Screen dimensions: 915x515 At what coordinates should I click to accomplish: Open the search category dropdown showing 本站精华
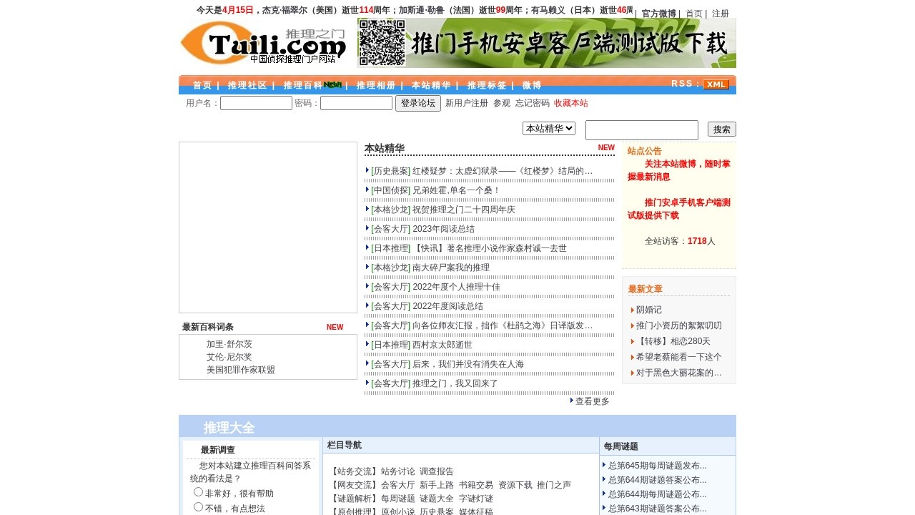point(549,129)
